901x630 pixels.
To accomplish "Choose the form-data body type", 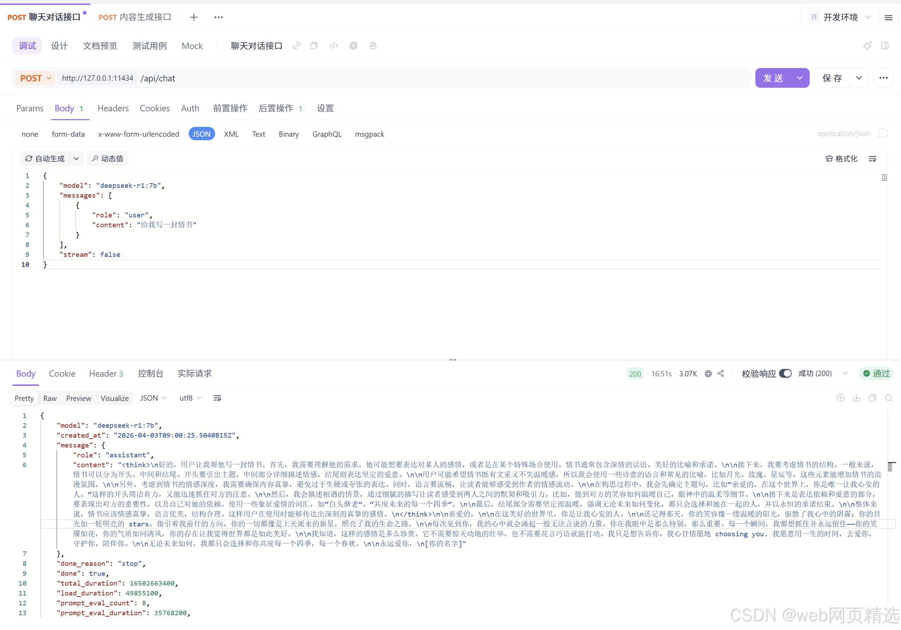I will point(68,134).
